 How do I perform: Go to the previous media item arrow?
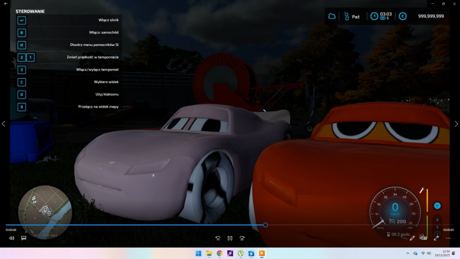[x=4, y=123]
